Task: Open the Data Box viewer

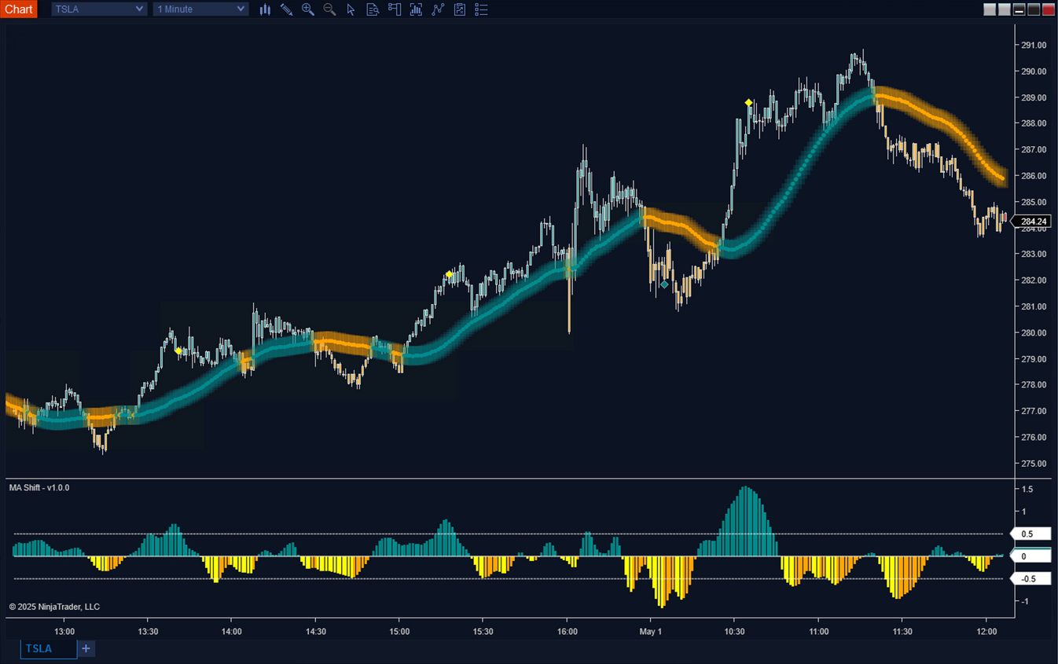Action: (372, 9)
